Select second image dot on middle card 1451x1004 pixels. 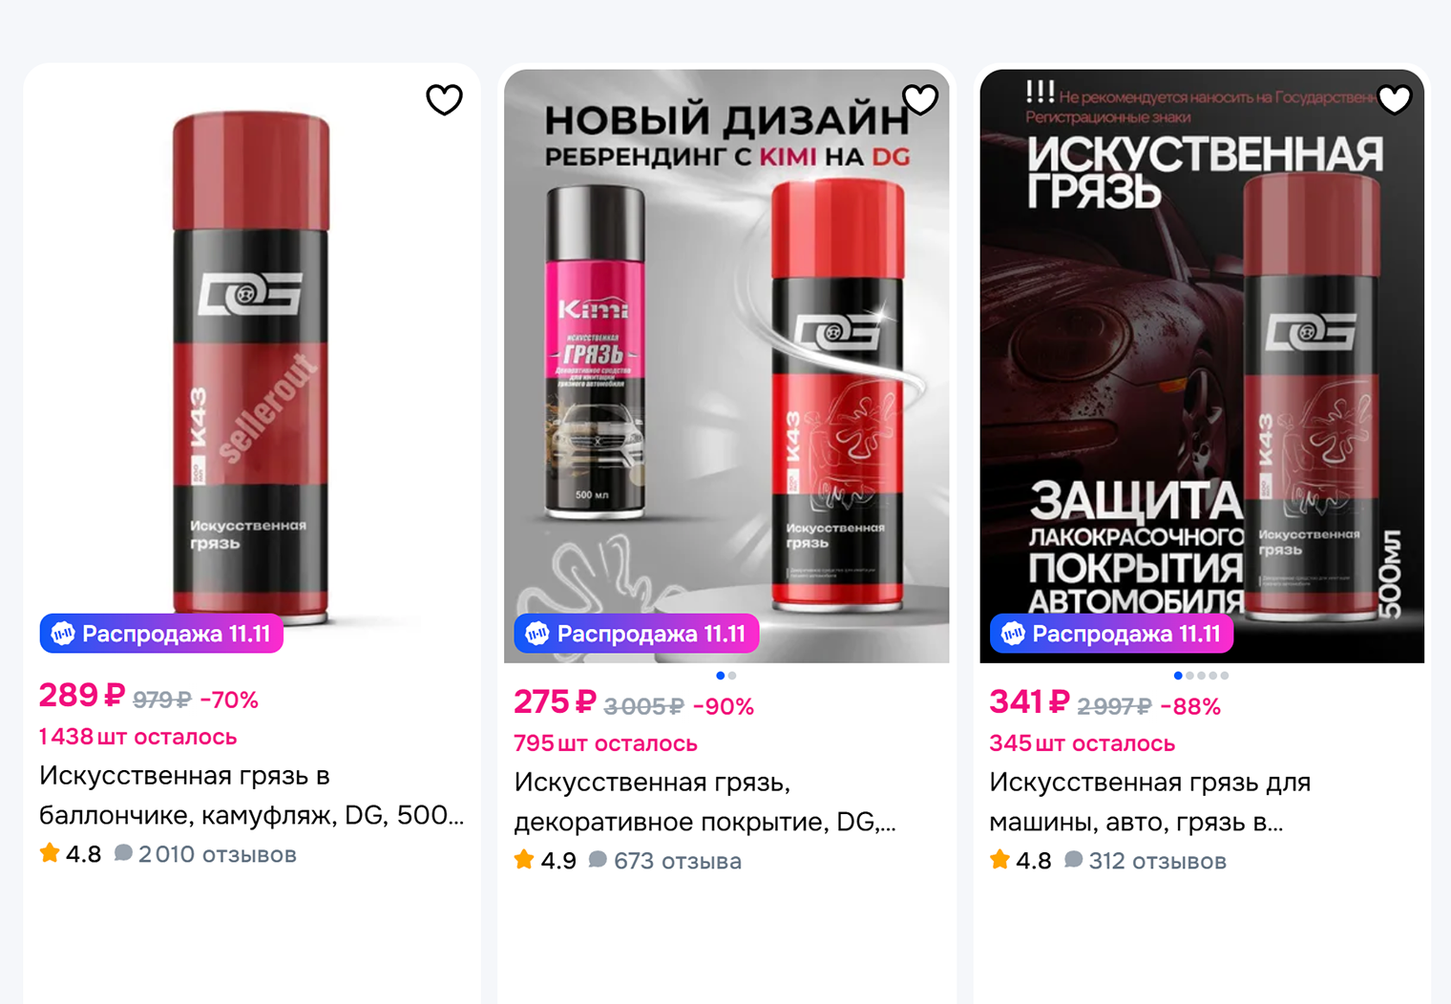(x=732, y=676)
